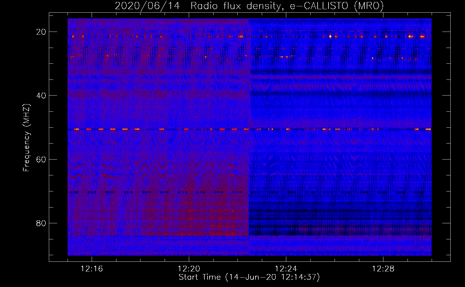Click the 'Frequency (MHZ)' y-axis label

click(x=26, y=138)
